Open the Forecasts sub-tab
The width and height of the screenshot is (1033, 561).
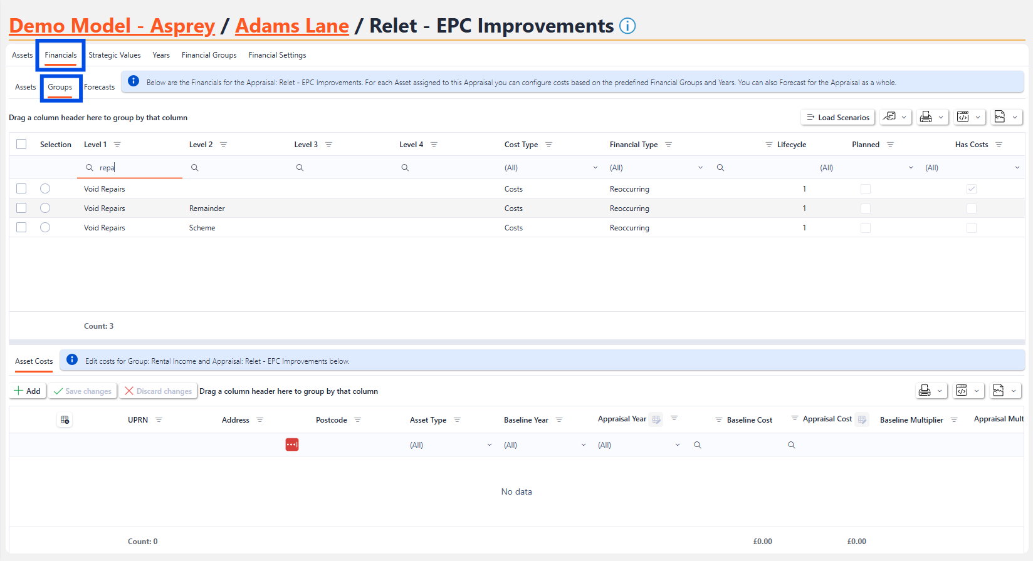[99, 87]
